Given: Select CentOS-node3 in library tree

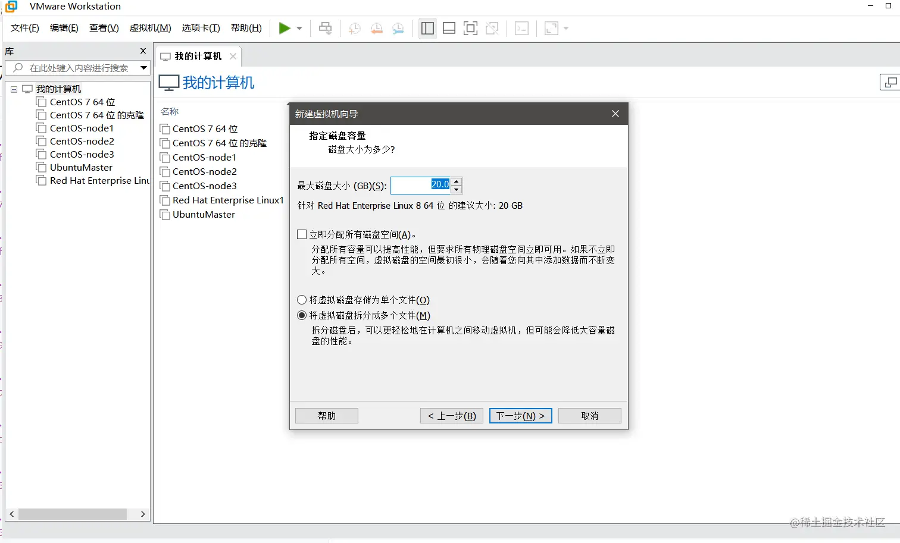Looking at the screenshot, I should tap(82, 155).
